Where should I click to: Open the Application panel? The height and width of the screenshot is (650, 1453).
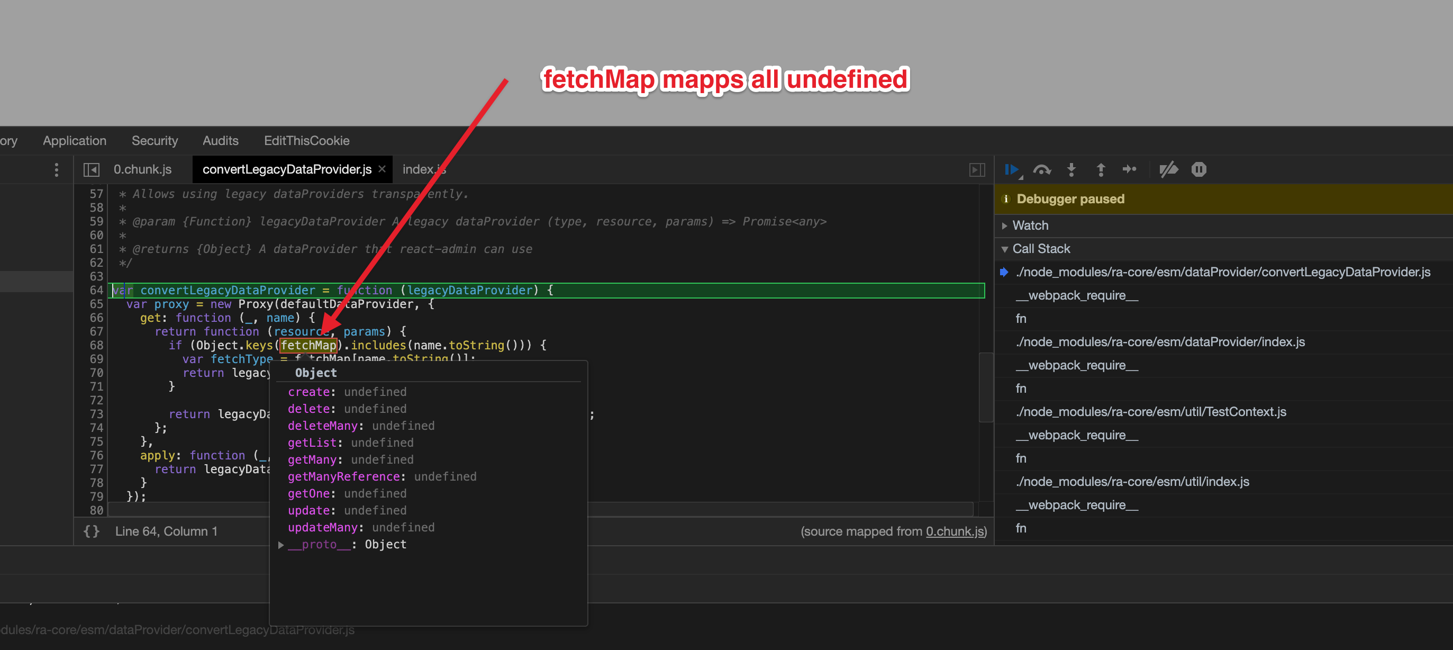[74, 140]
